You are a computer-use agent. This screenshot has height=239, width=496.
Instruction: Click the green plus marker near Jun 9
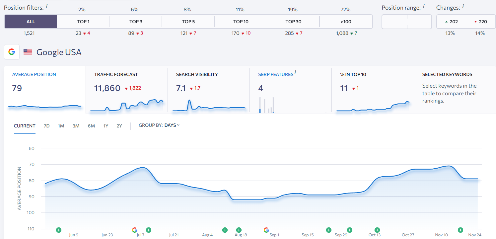(59, 230)
